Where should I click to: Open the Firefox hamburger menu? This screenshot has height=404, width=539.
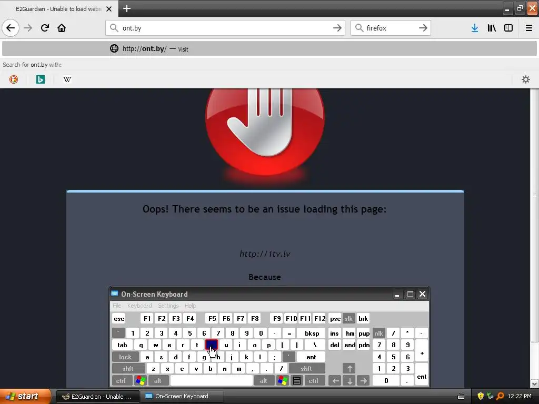pos(529,28)
